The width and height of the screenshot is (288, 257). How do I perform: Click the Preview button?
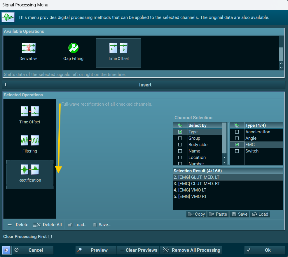tap(96, 250)
